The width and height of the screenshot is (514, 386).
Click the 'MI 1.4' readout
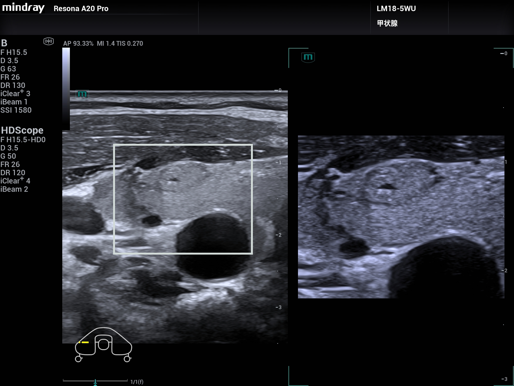pos(106,43)
